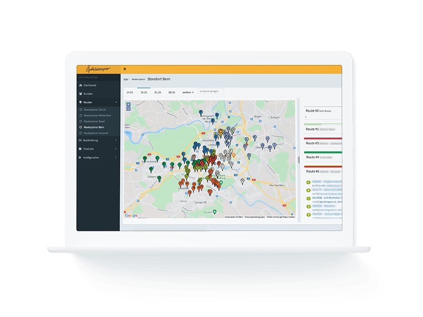Viewport: 423px width, 317px height.
Task: Zoom out the map with minus
Action: (129, 108)
